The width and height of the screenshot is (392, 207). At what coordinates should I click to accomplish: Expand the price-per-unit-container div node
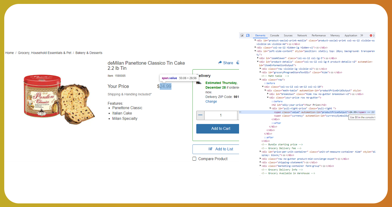pos(260,152)
